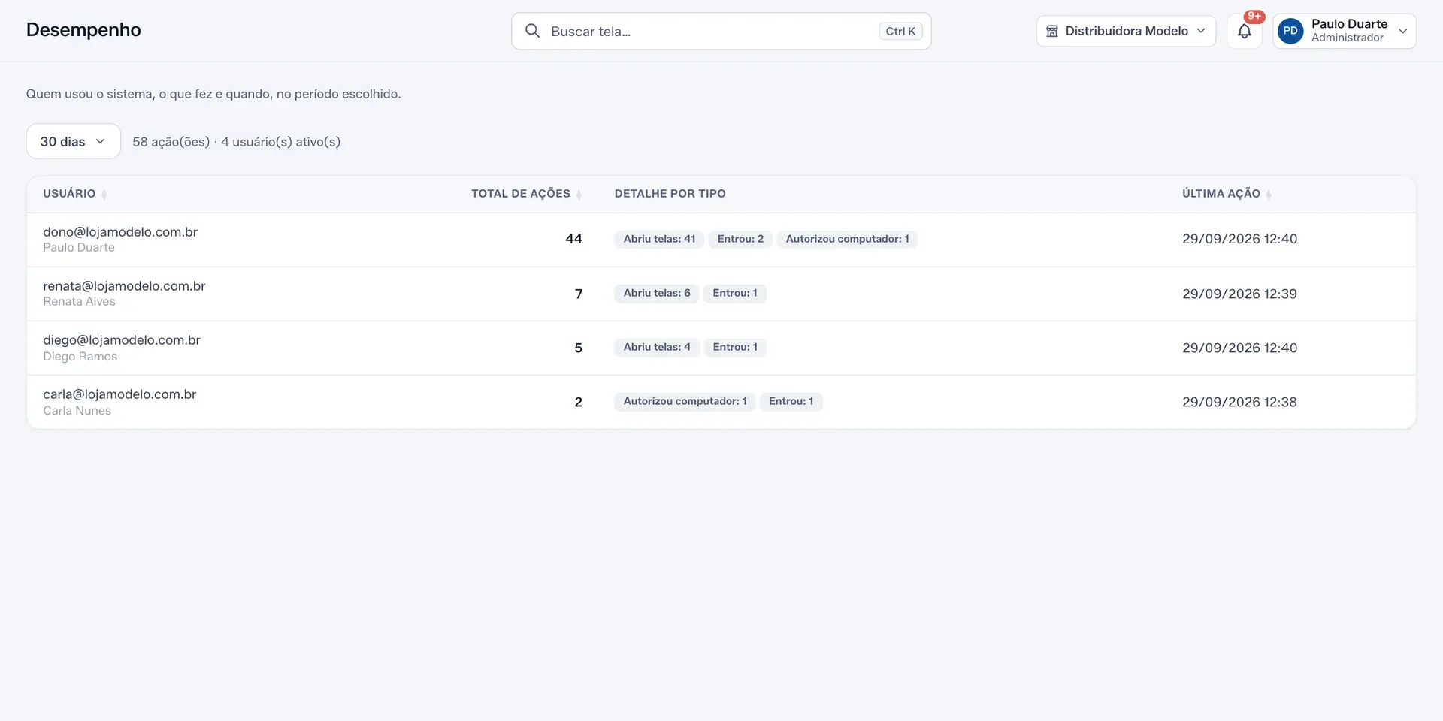Screen dimensions: 1443x721
Task: Sort by the Usuário column arrow icon
Action: tap(104, 195)
